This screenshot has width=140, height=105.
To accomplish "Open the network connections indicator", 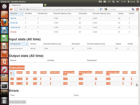I will (x=113, y=2).
